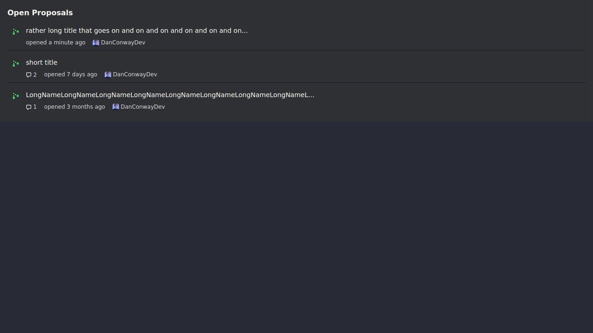Click the "opened 3 months ago" timestamp
593x333 pixels.
click(x=75, y=107)
